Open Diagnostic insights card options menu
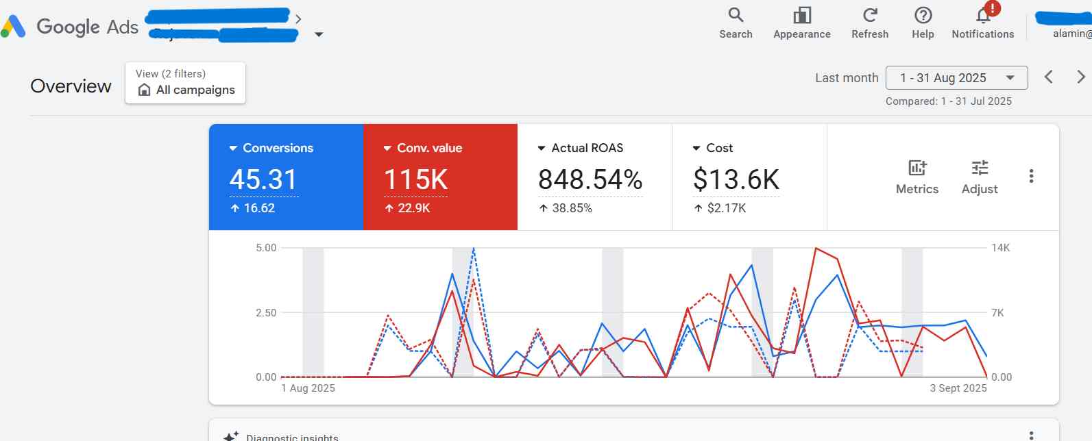Screen dimensions: 1092x441 pos(1031,436)
